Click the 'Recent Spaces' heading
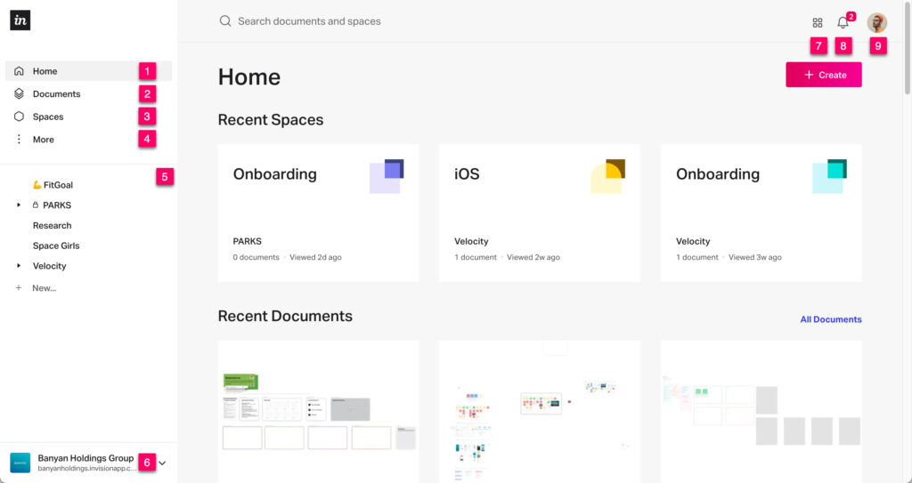912x483 pixels. point(271,120)
